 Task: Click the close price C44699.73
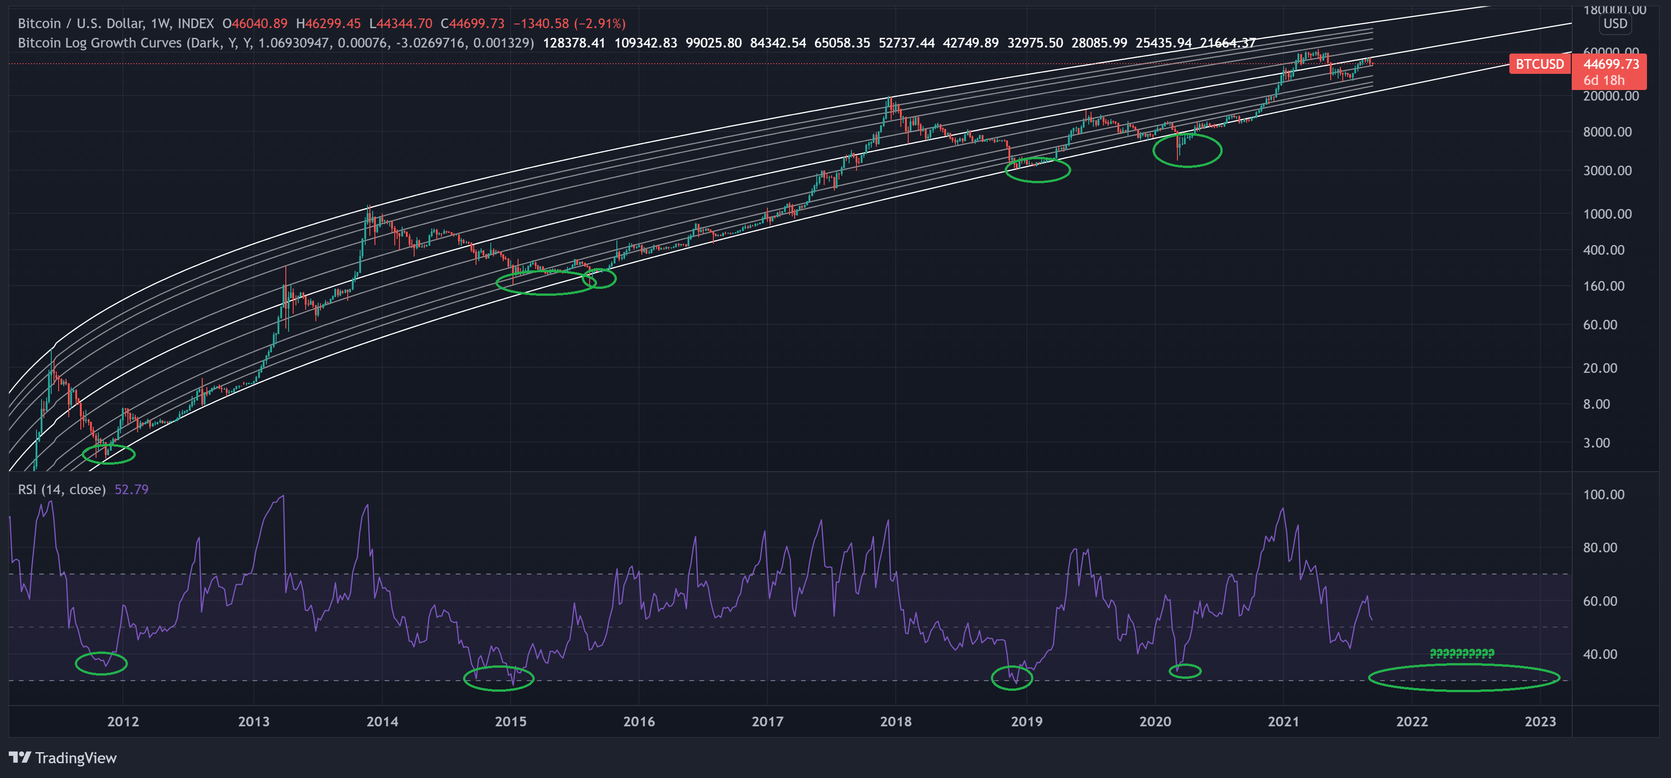(x=472, y=24)
